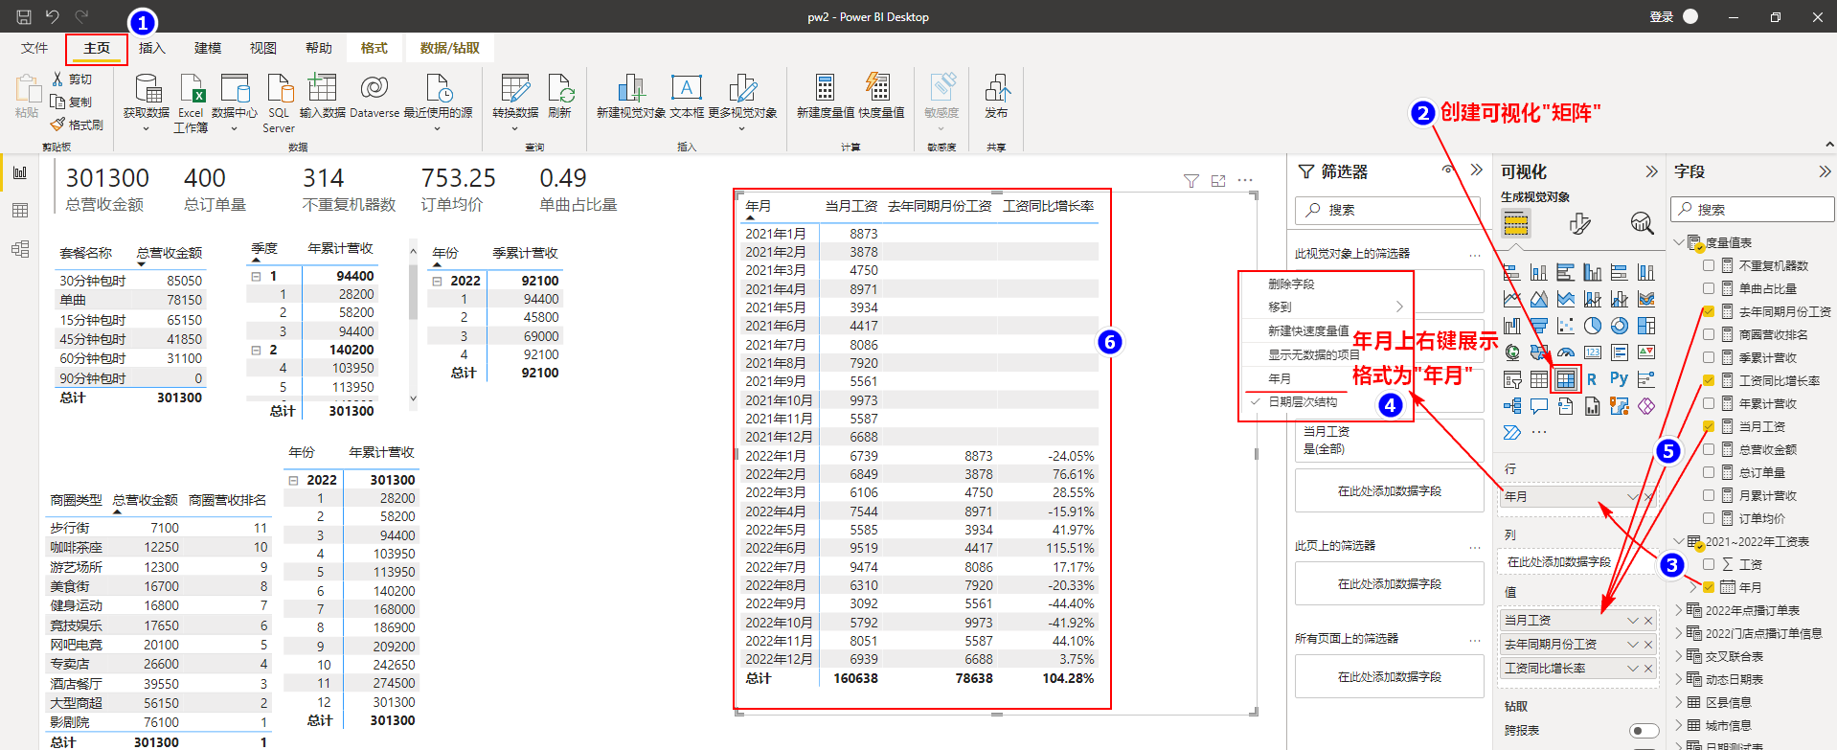Expand the 2022年点播订单表 table
Image resolution: width=1837 pixels, height=750 pixels.
pos(1679,610)
